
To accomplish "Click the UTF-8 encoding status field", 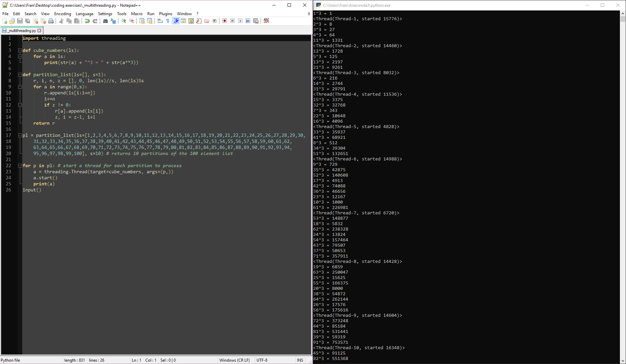I will click(275, 360).
